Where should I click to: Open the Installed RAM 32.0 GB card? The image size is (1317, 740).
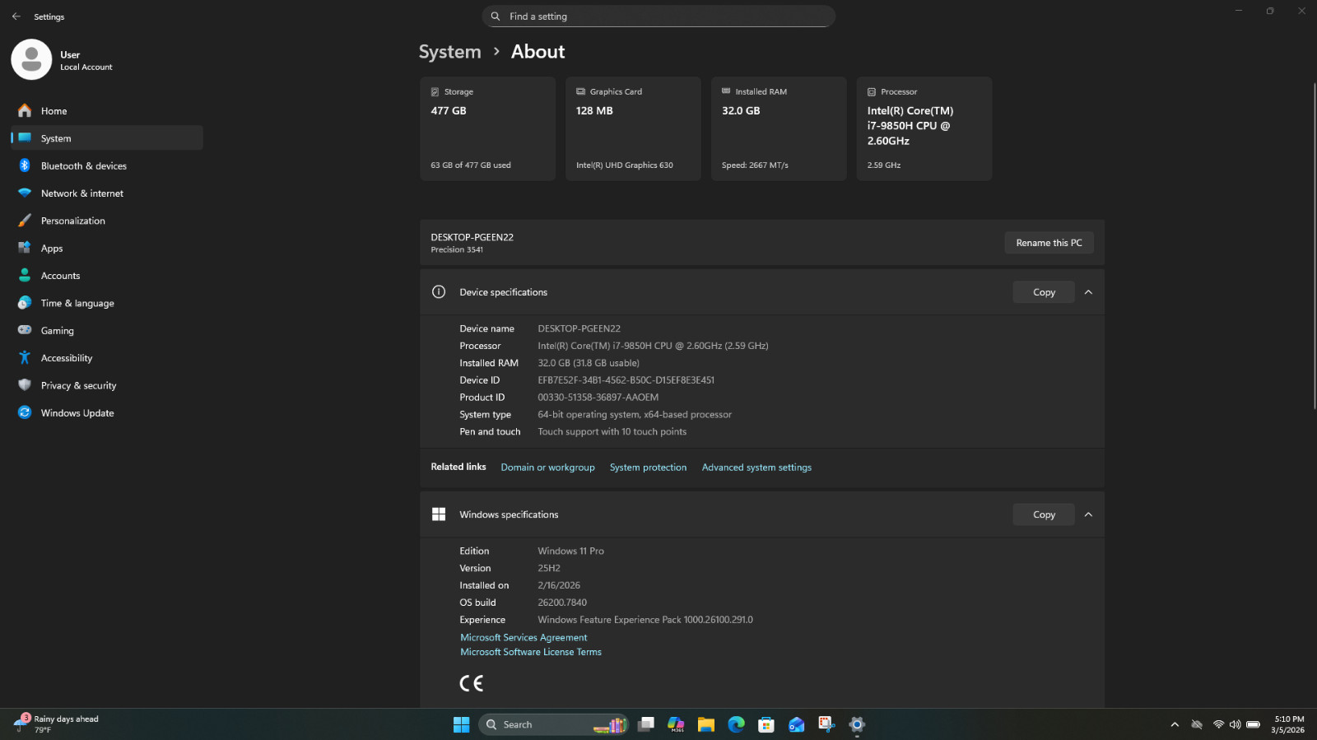(779, 128)
